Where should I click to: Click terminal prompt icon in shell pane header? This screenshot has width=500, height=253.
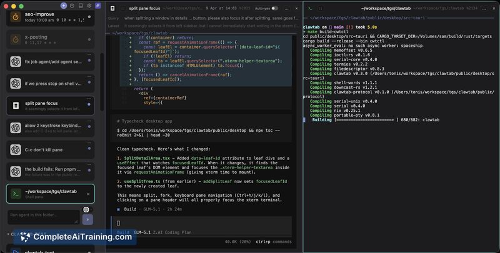pyautogui.click(x=310, y=9)
